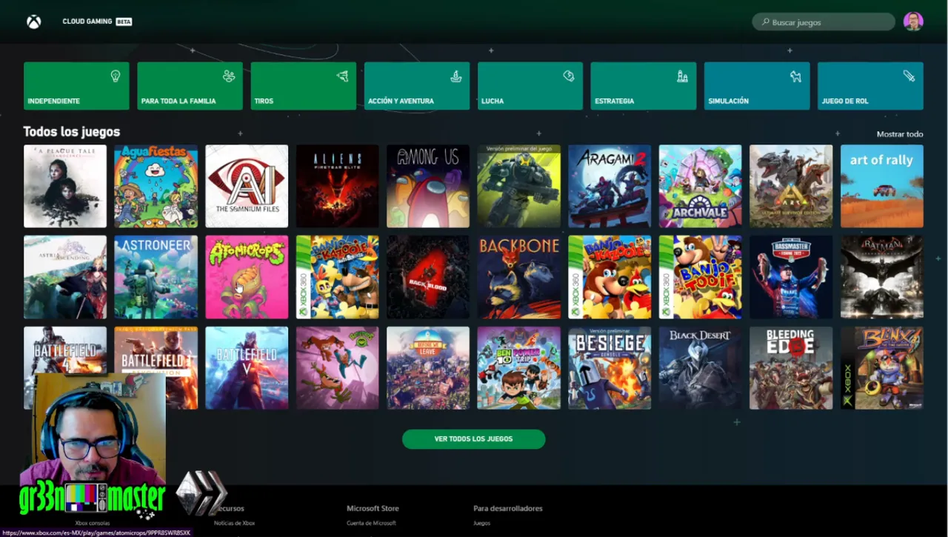Open Banjo-Kazooie Nuts & Bolts tile
Screen dimensions: 948x537
338,277
